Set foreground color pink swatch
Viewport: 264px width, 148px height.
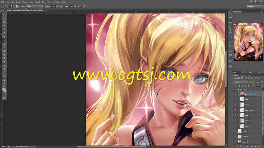click(x=4, y=89)
